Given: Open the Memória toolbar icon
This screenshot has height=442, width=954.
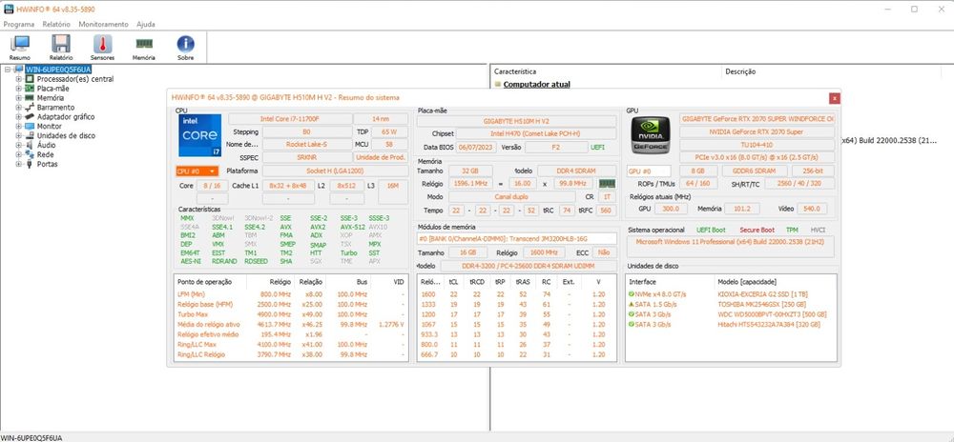Looking at the screenshot, I should pyautogui.click(x=144, y=47).
